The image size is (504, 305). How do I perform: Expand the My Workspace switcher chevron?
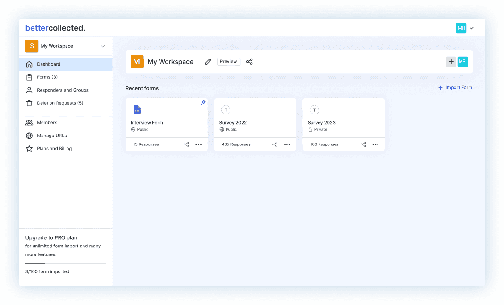[x=103, y=46]
